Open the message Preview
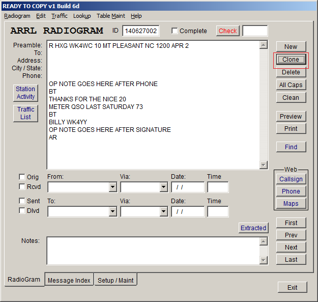Viewport: 318px width, 302px height. coord(291,116)
